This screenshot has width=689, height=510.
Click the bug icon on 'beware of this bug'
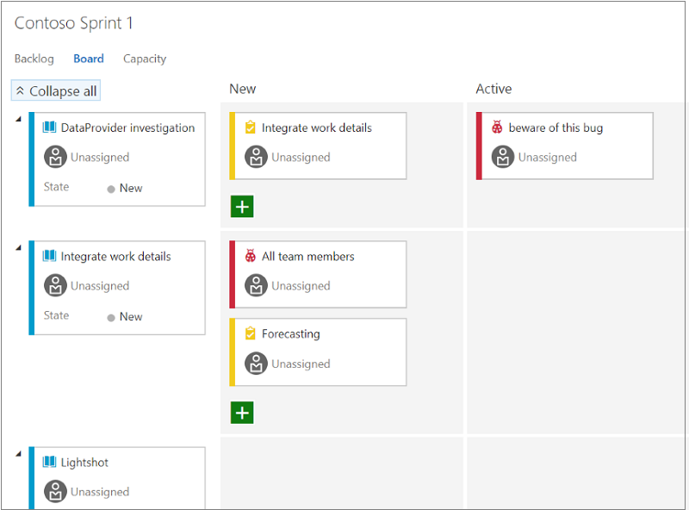tap(498, 126)
